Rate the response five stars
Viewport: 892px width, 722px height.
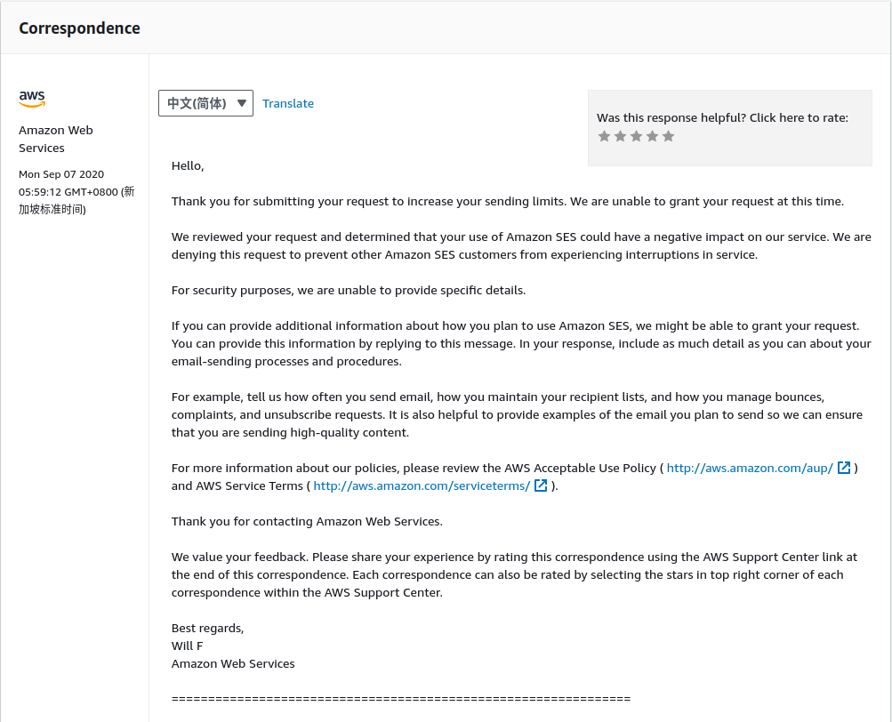[669, 136]
